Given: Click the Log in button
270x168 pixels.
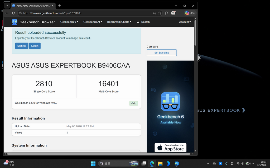Looking at the screenshot, I should coord(35,46).
